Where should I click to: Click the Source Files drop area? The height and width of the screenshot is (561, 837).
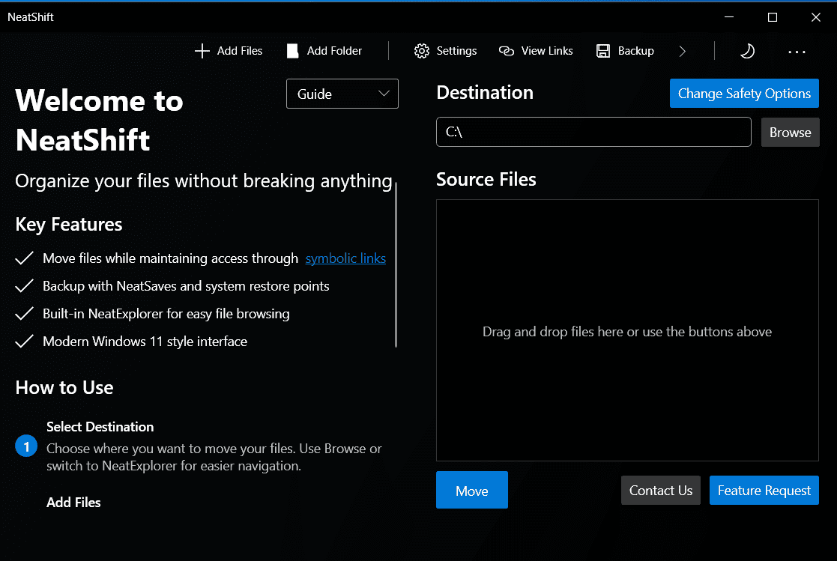tap(627, 330)
